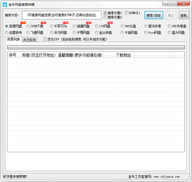Viewport: 192px width, 182px height.
Task: Choose the 千脑网盘 radio button
Action: coord(122,33)
